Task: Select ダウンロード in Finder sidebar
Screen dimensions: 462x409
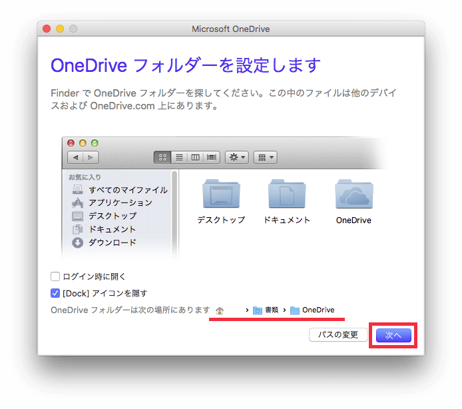Action: point(104,242)
